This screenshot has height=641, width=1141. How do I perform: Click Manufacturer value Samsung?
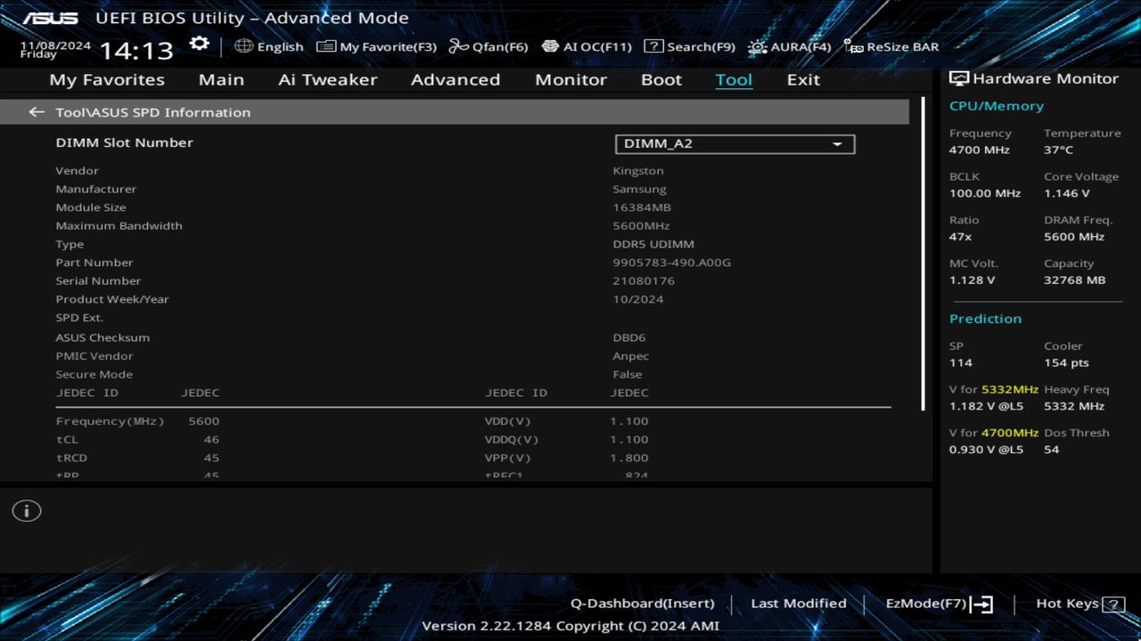coord(639,190)
